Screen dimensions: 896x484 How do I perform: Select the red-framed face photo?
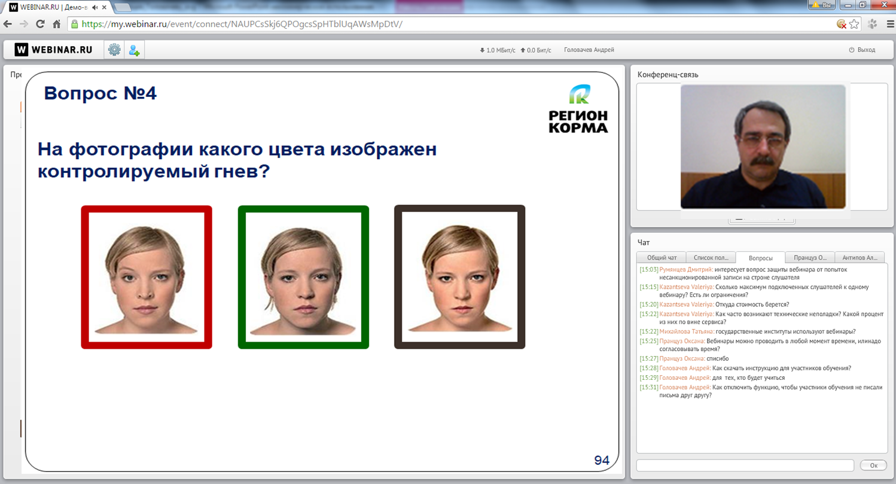(147, 277)
